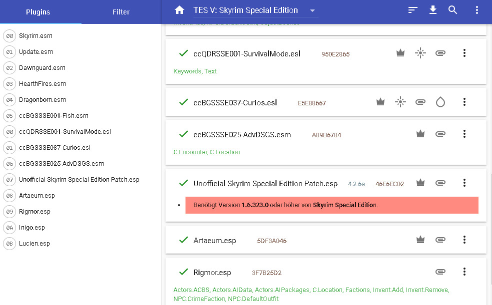Click the home icon in header
Screen dimensions: 492x305
pyautogui.click(x=179, y=10)
